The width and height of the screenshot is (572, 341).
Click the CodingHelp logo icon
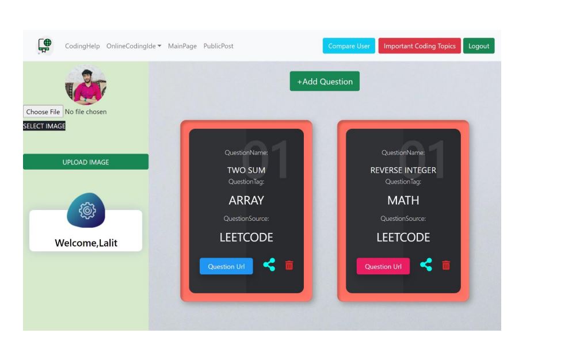click(43, 45)
